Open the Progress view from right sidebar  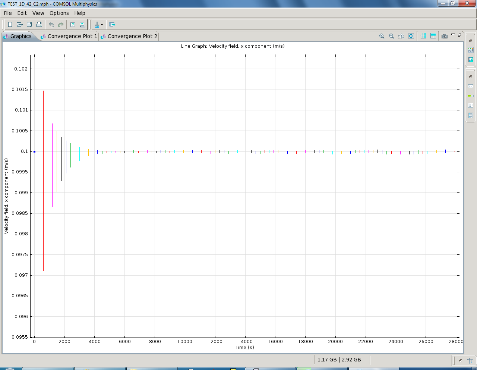coord(470,96)
